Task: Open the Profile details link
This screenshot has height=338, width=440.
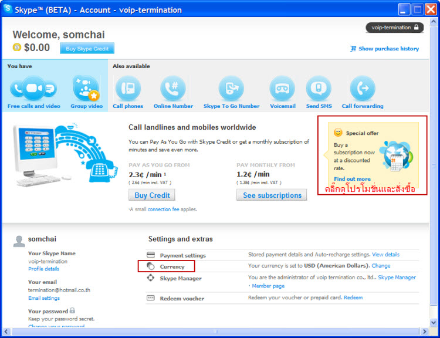Action: (44, 269)
